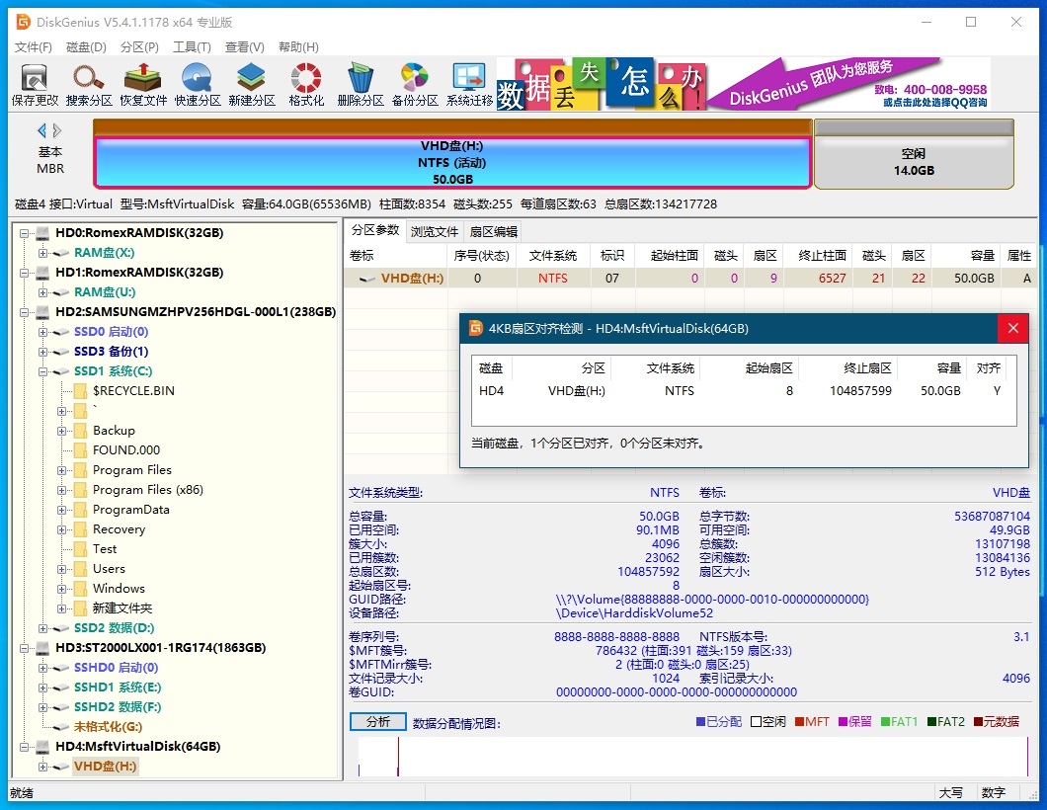Click the DiskGenius app logo icon

coord(24,22)
